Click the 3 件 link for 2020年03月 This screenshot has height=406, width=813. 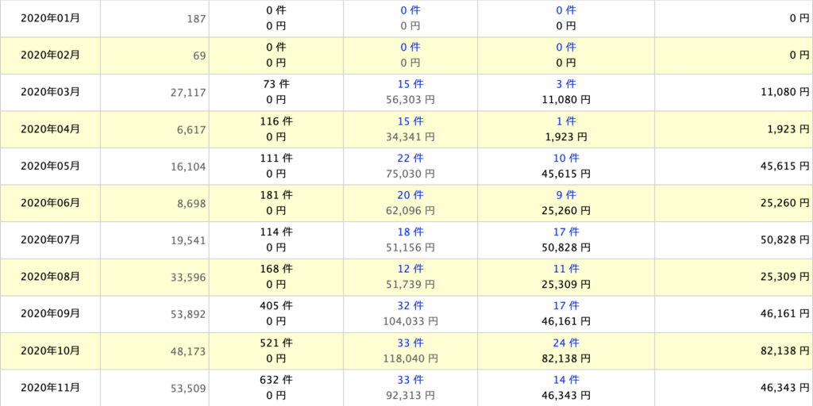click(x=566, y=84)
